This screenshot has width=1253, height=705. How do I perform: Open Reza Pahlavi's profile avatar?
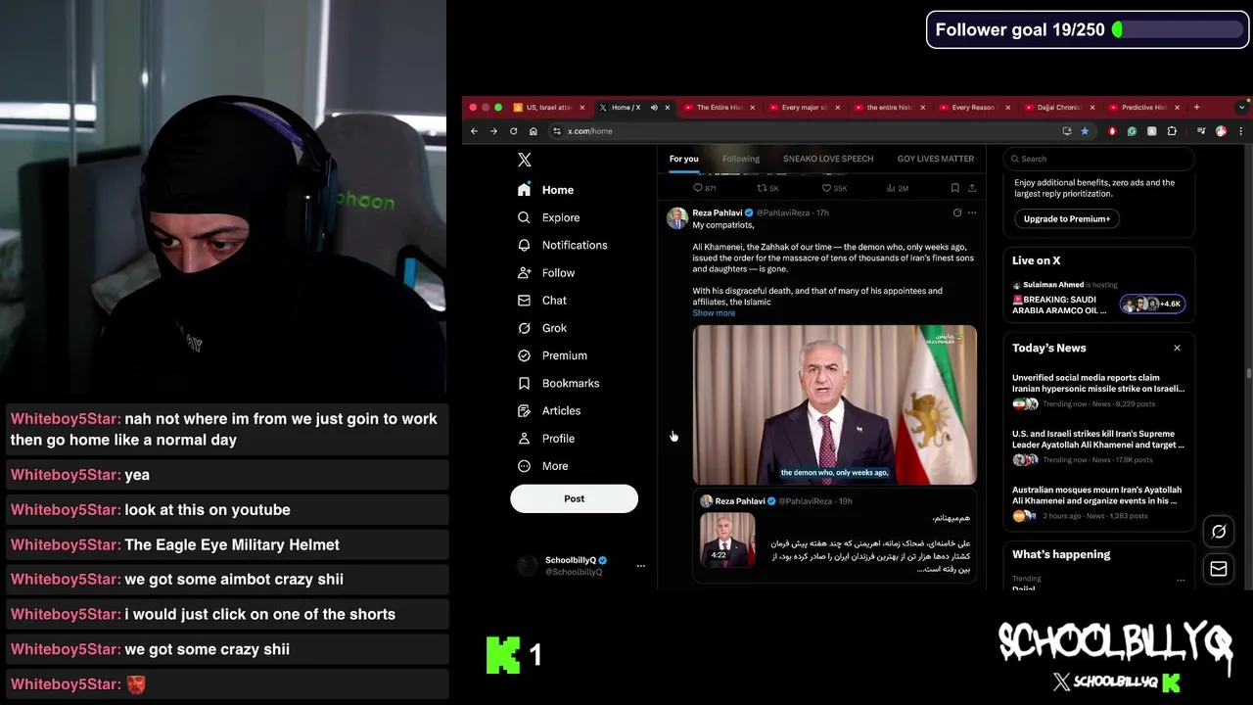pos(677,217)
